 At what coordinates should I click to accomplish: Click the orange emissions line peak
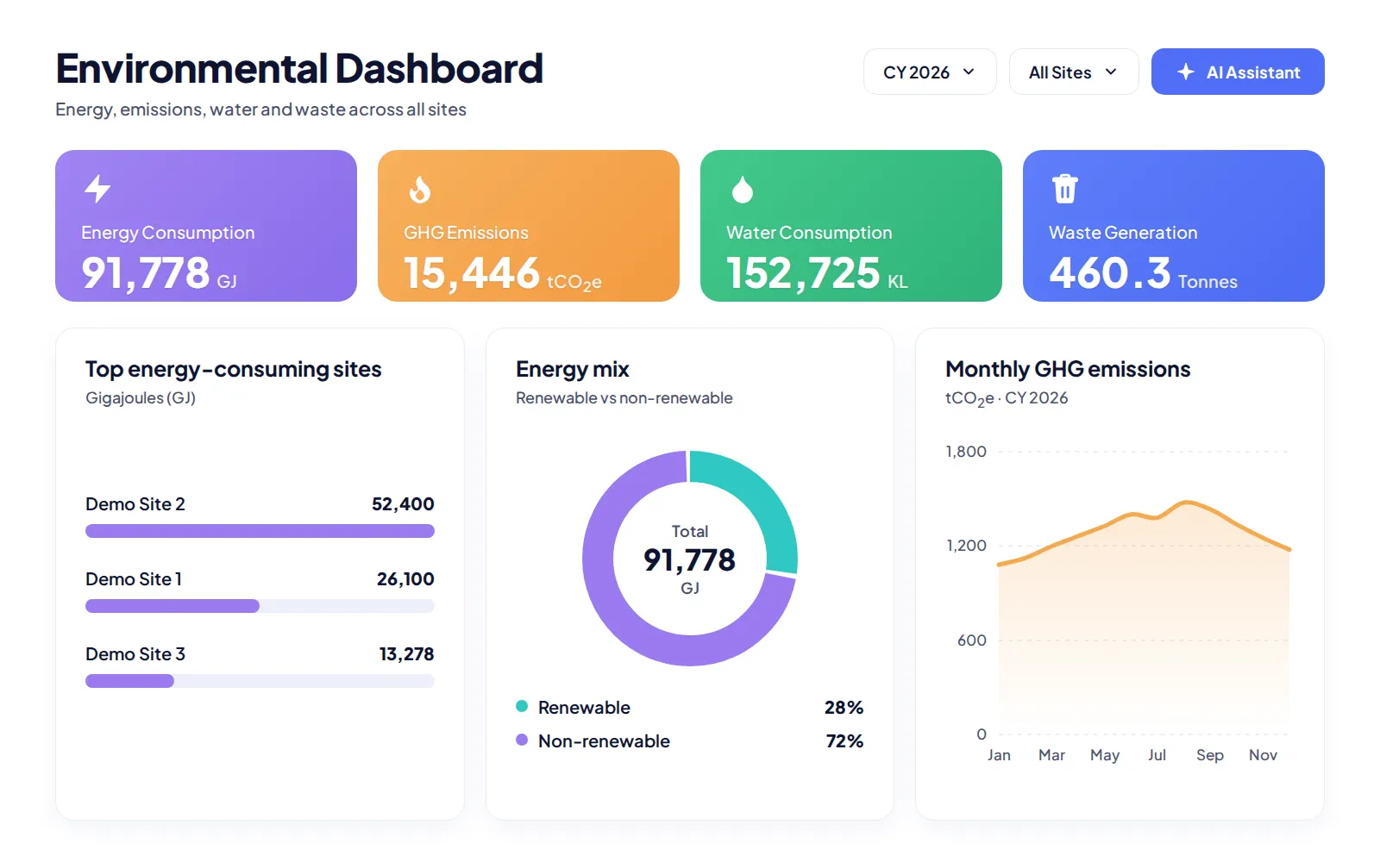pos(1188,503)
